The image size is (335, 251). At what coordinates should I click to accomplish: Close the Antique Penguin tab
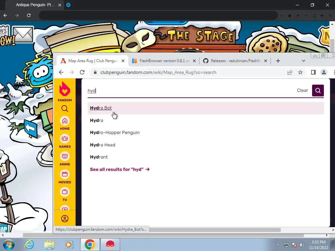coord(60,5)
